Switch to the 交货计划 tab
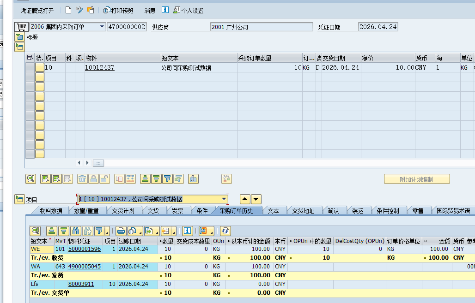Viewport: 475px width, 303px height. pos(123,211)
